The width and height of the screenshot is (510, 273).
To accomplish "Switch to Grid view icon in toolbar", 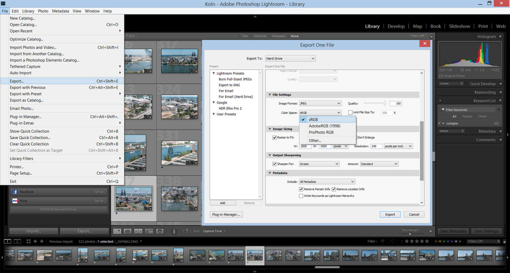I will [x=117, y=231].
